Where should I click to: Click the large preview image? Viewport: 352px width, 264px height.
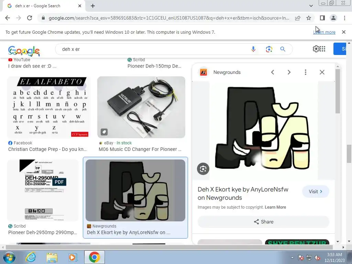[264, 130]
